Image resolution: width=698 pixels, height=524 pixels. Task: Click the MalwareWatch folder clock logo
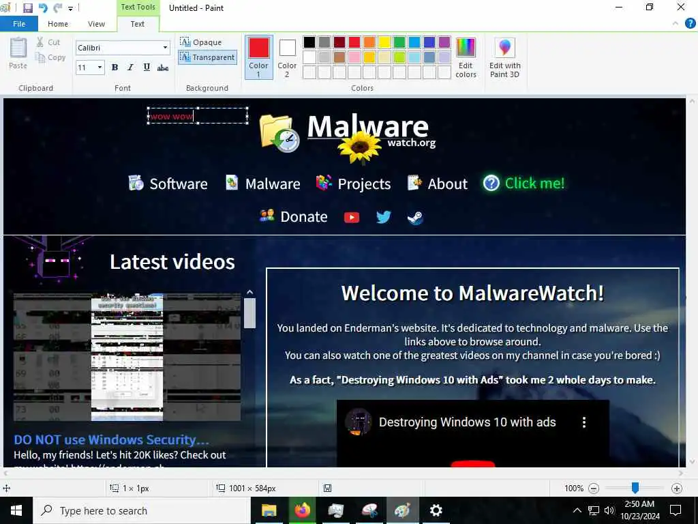coord(279,133)
